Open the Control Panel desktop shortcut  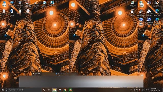[x=12, y=3]
